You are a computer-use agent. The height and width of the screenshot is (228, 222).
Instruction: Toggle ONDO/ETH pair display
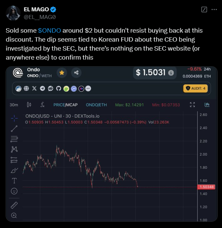96,105
